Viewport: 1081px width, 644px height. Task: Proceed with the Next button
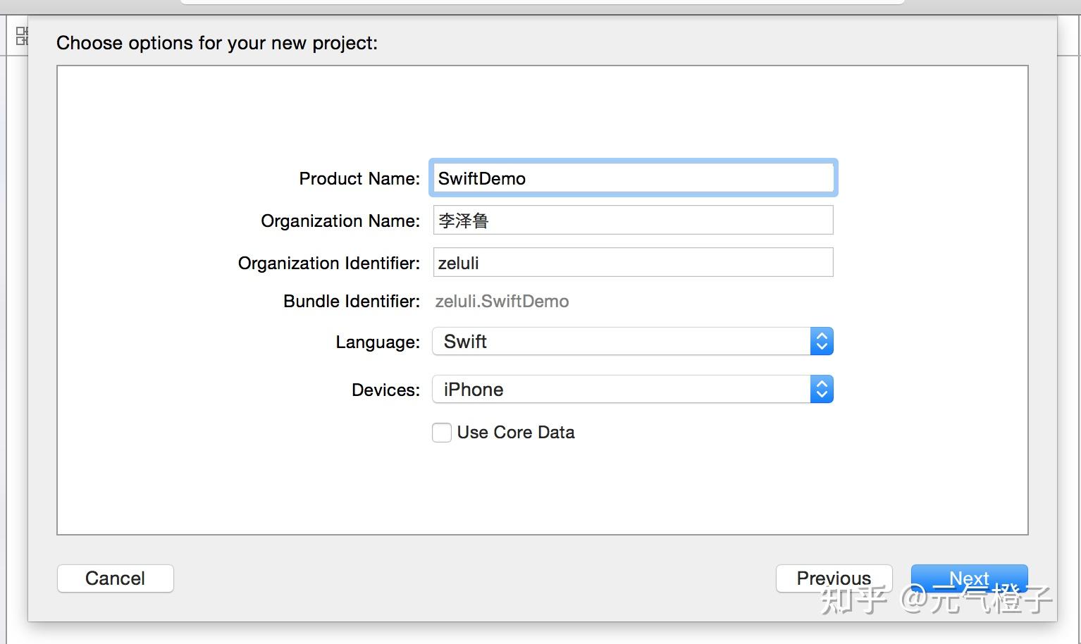point(969,578)
